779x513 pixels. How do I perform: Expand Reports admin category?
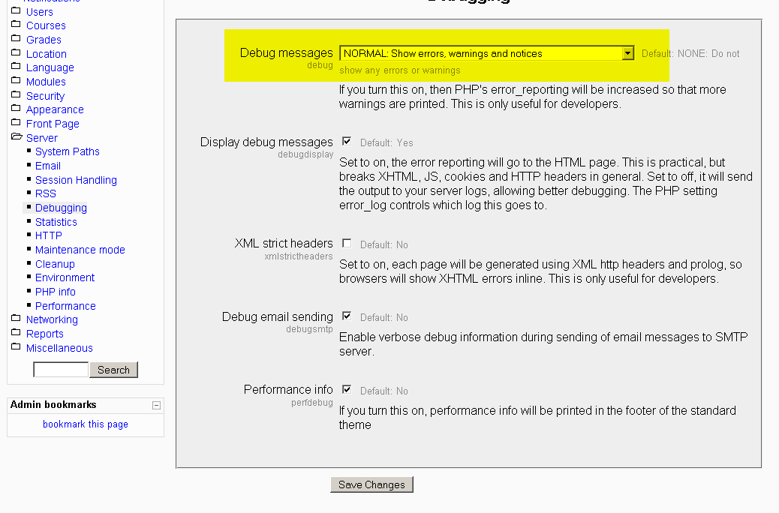pyautogui.click(x=45, y=334)
